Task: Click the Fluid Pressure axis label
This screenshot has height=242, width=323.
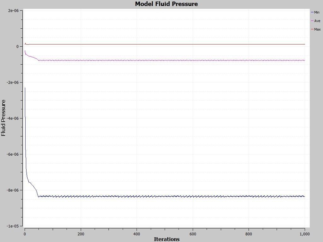Action: tap(3, 118)
